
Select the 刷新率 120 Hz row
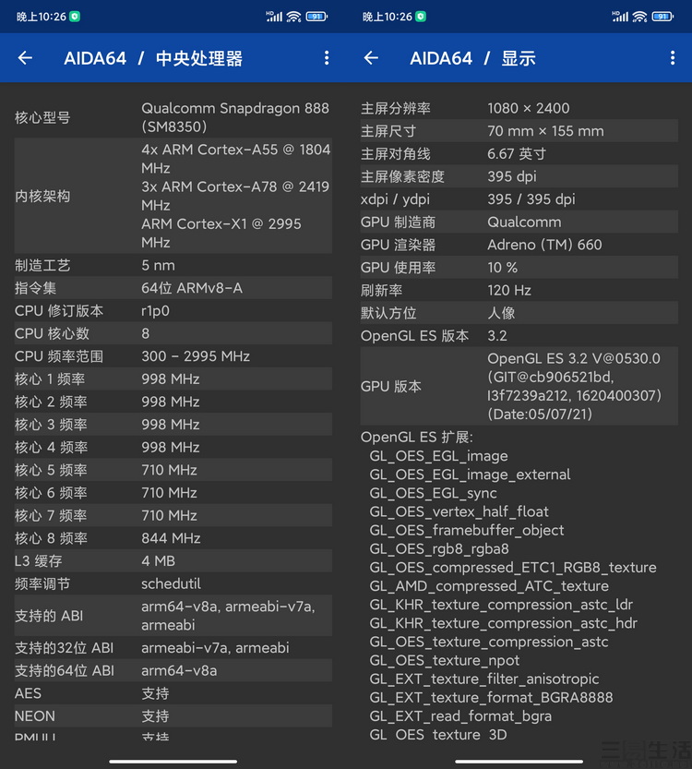click(519, 290)
